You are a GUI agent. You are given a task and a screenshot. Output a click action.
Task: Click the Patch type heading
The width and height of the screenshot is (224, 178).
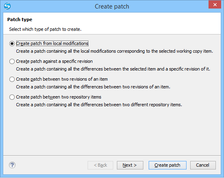[20, 19]
